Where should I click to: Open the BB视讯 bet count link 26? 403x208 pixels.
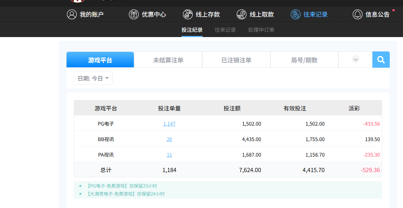tap(169, 139)
